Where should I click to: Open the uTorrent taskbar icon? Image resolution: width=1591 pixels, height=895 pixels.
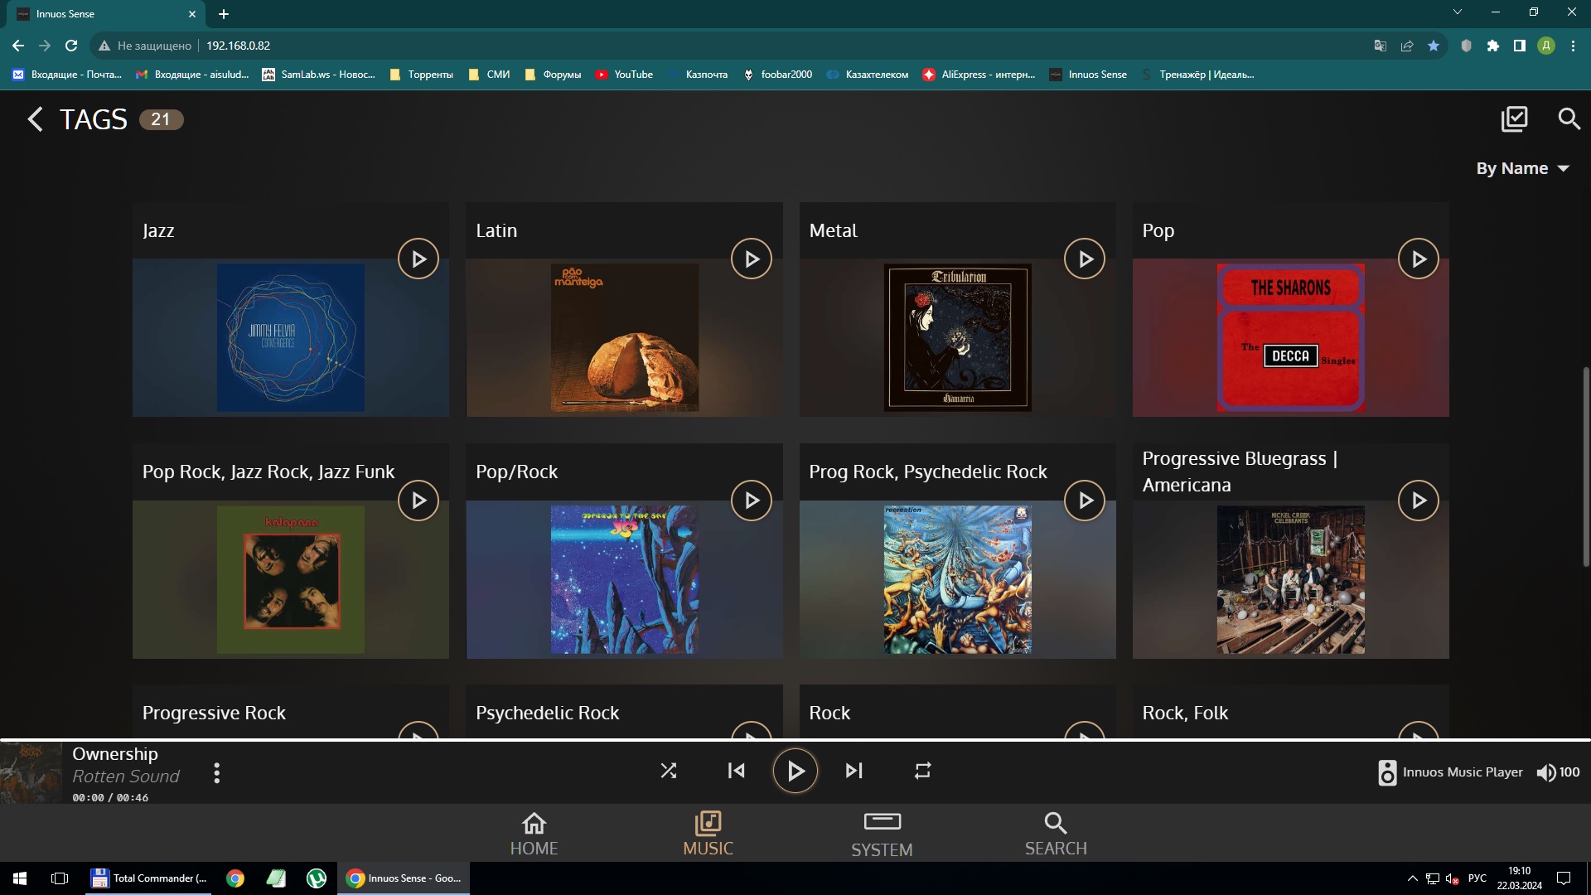[317, 878]
